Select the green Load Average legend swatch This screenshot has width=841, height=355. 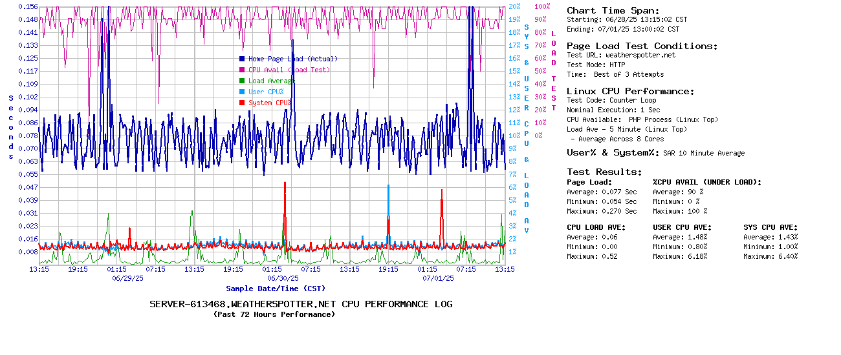coord(242,81)
